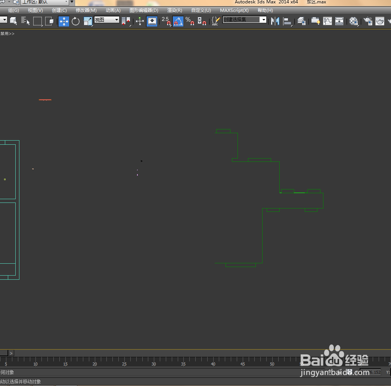Toggle Angle Snap button
391x386 pixels.
[178, 21]
